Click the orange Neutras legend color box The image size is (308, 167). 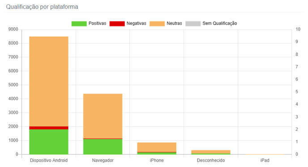[157, 24]
